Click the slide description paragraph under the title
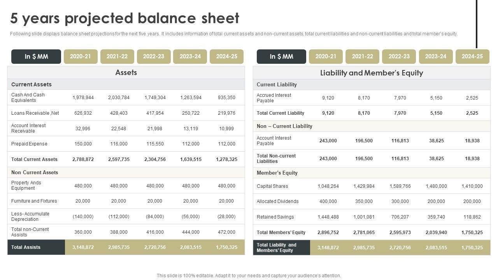 click(x=233, y=34)
